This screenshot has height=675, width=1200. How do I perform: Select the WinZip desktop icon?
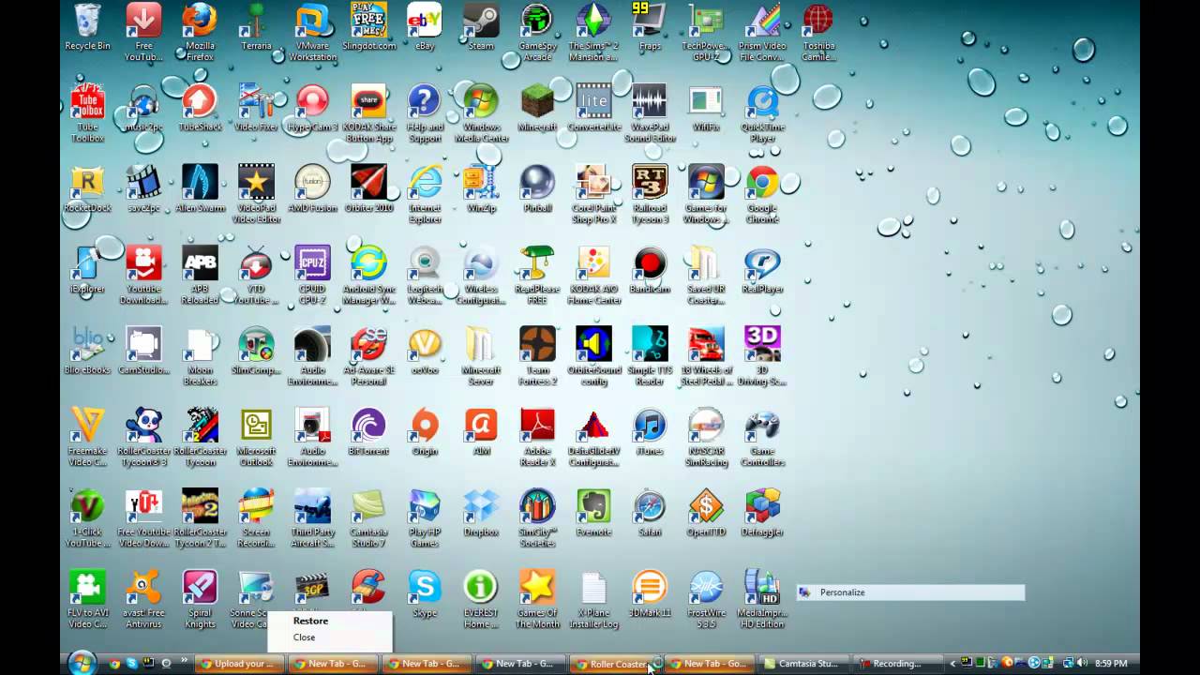pos(481,188)
